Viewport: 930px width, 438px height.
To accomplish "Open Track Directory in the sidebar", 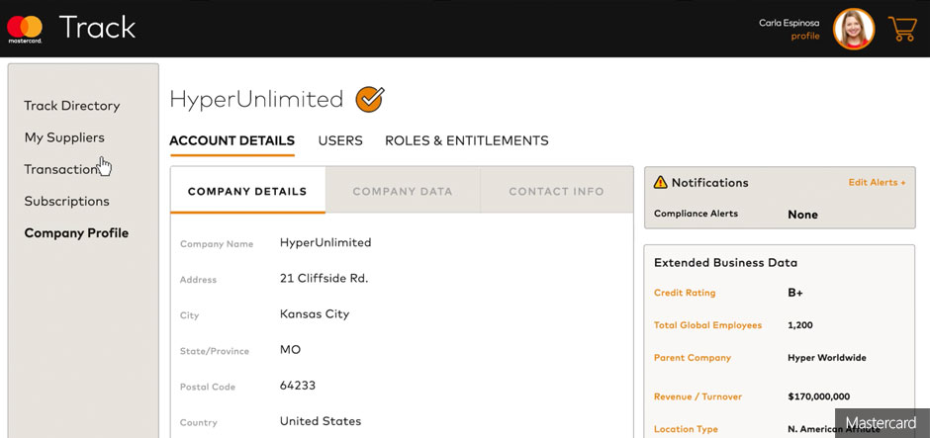I will coord(72,106).
